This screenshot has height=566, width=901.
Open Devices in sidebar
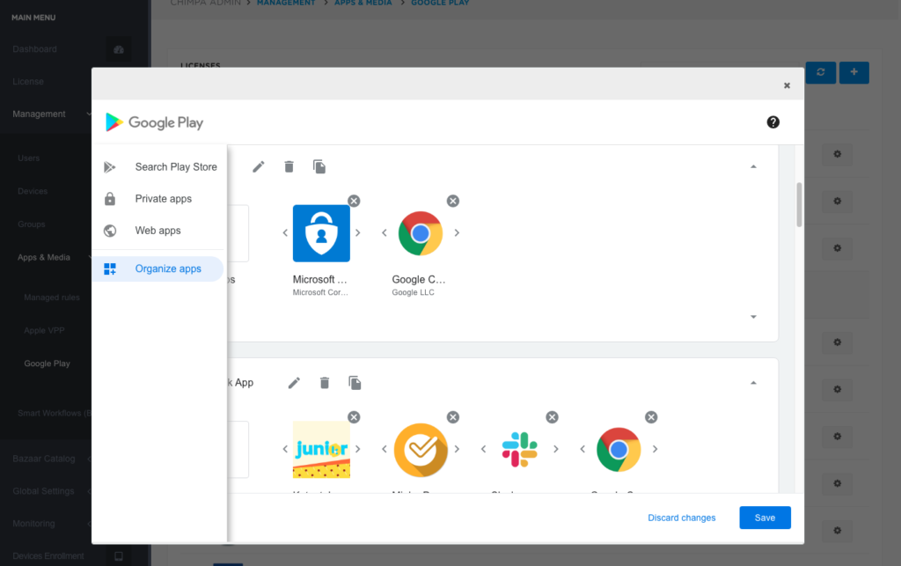(x=33, y=191)
